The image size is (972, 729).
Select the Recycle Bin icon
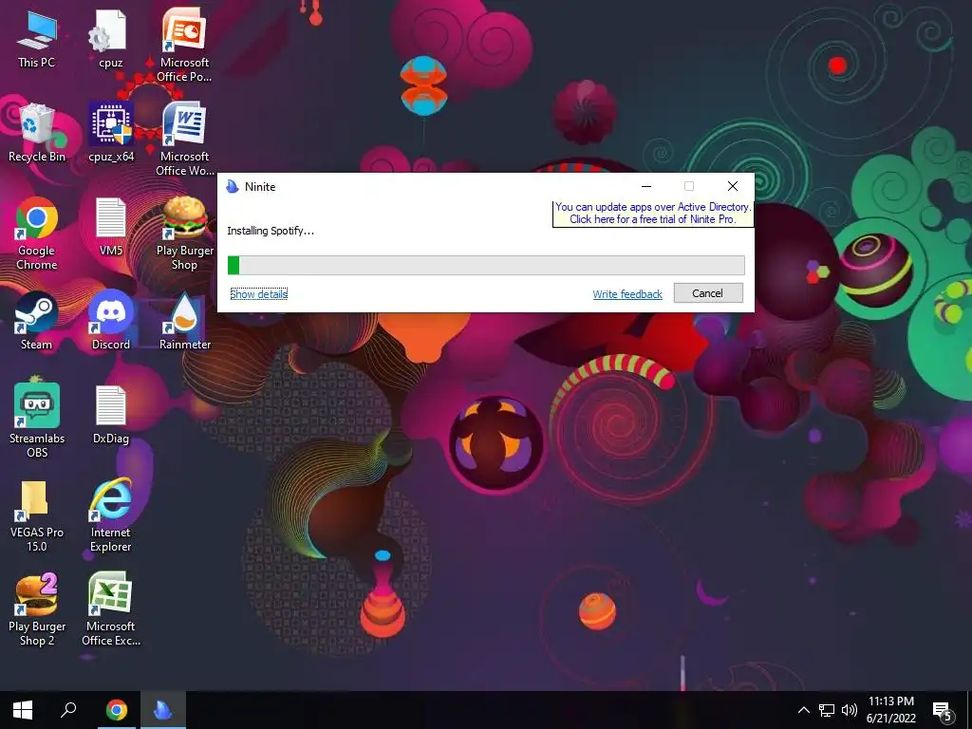(37, 133)
